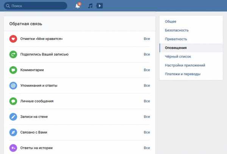The width and height of the screenshot is (227, 154).
Task: Click the green share arrow icon
Action: pos(13,55)
